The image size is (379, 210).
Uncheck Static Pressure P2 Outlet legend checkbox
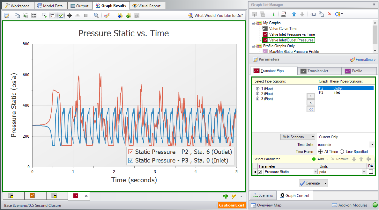click(x=131, y=152)
